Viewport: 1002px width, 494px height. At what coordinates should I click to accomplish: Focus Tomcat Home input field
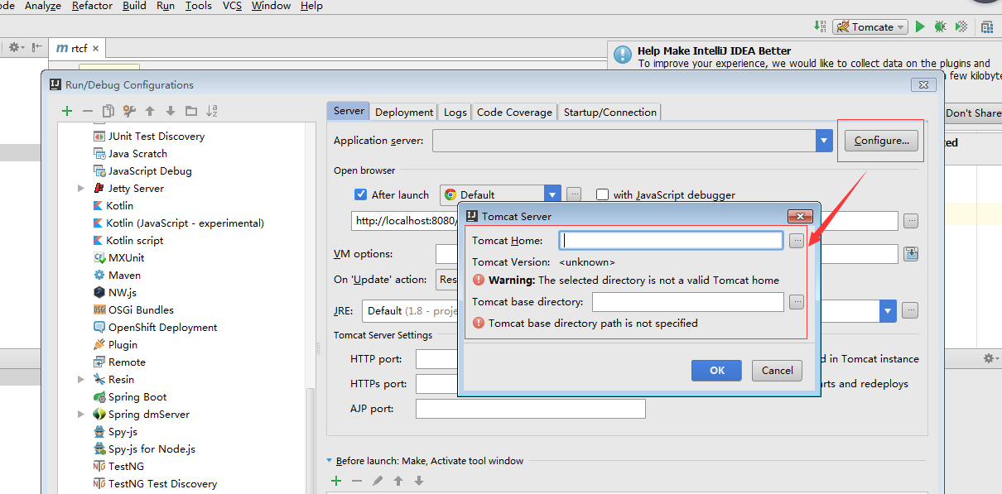(671, 241)
